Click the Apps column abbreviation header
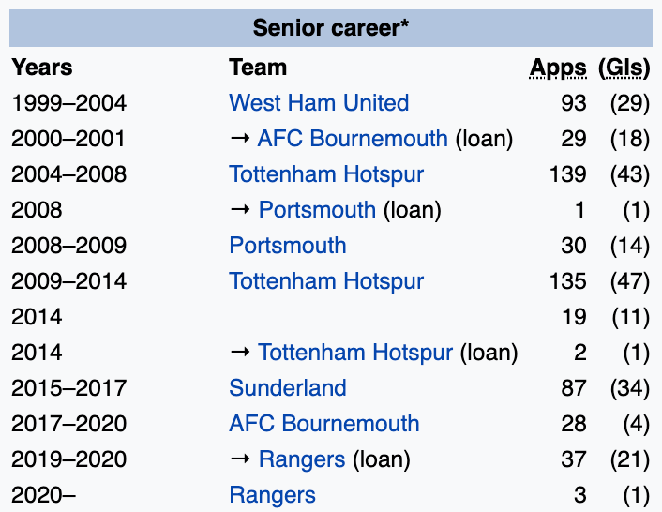This screenshot has height=512, width=662. 558,68
